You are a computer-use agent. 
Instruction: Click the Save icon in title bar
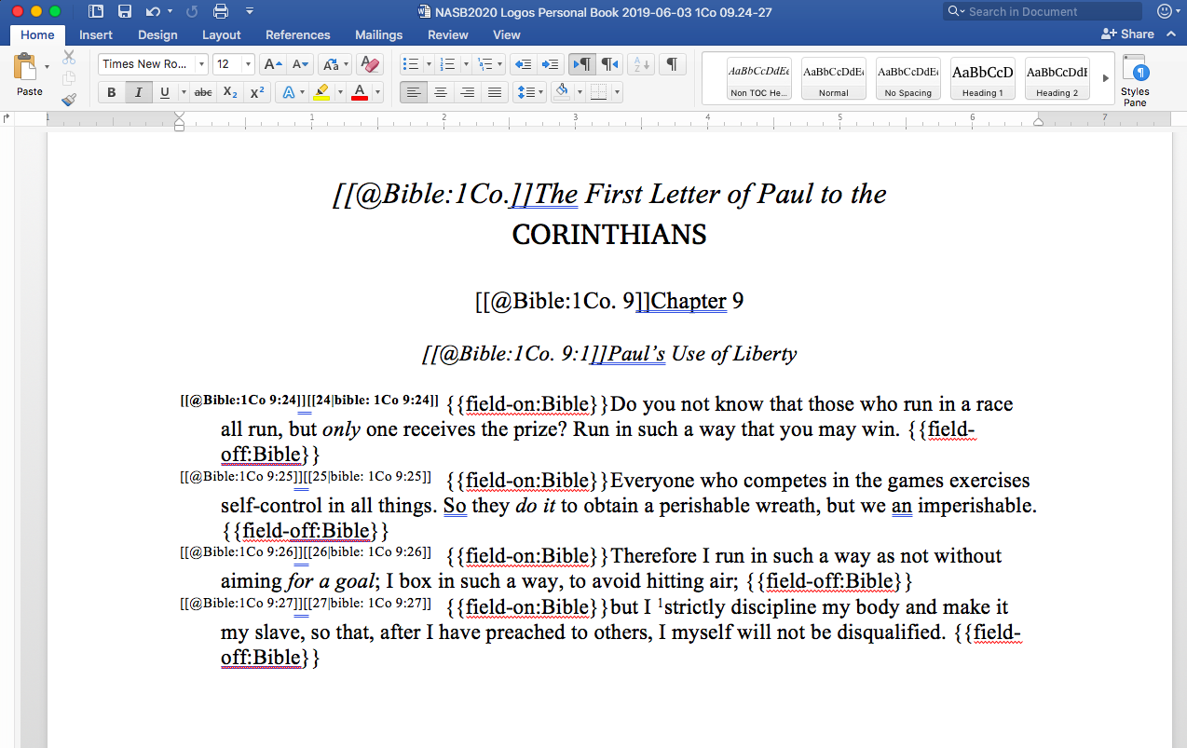pyautogui.click(x=124, y=12)
